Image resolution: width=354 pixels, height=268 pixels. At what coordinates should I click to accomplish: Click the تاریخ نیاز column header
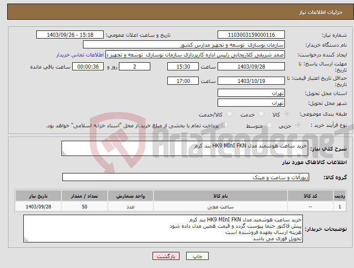point(39,196)
